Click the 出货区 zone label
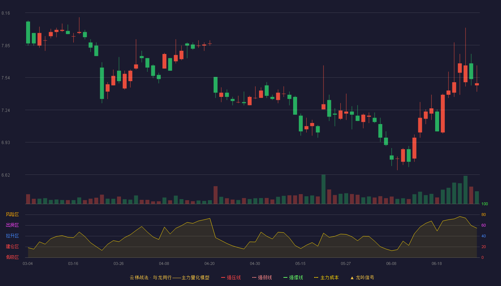501x286 pixels. [x=12, y=225]
